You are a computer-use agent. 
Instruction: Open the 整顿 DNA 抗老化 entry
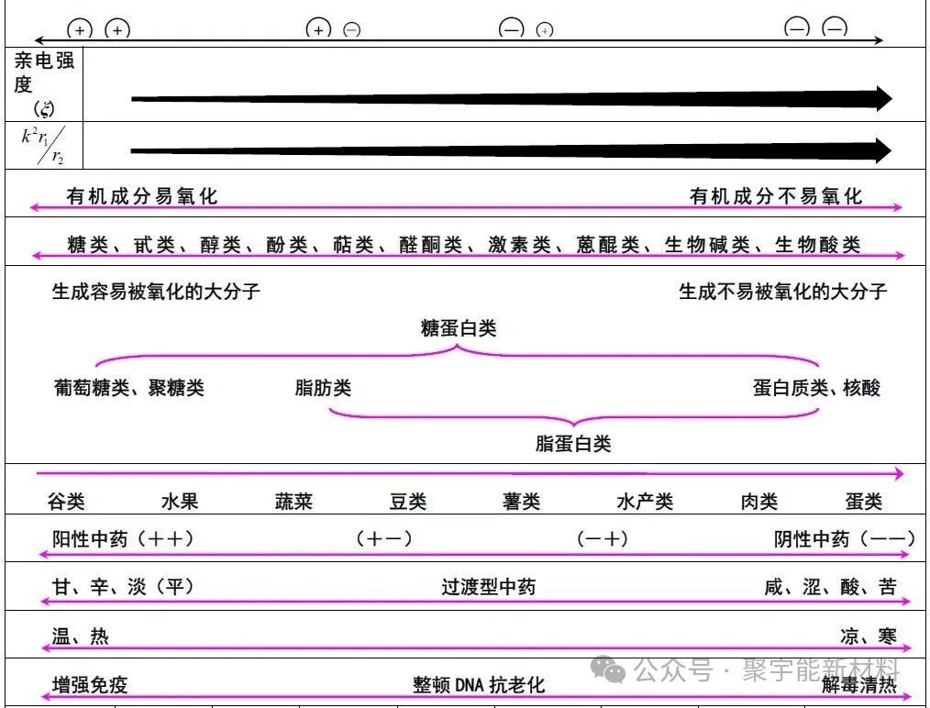click(480, 682)
